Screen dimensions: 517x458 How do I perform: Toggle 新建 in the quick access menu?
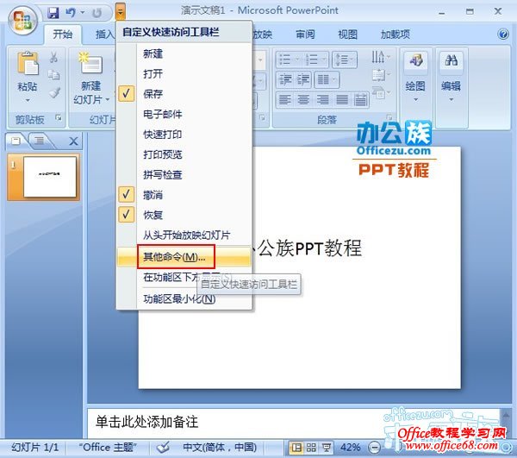click(184, 53)
